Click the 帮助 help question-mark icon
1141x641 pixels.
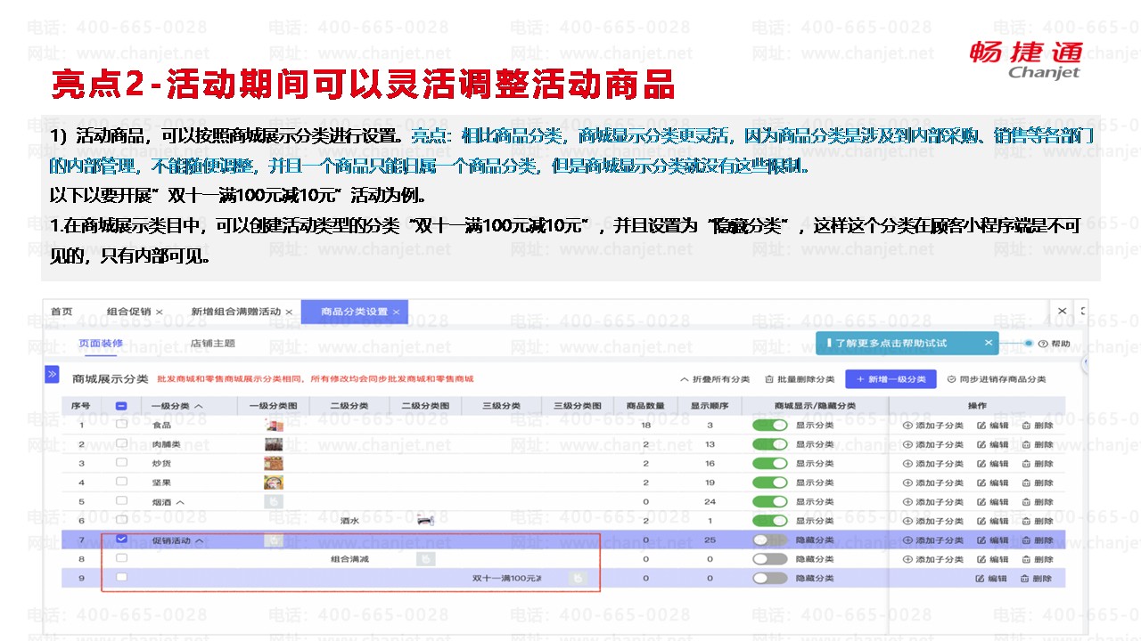[x=1043, y=344]
